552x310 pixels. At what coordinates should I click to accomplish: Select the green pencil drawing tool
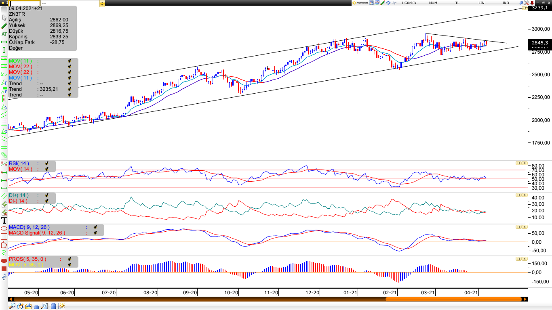click(4, 26)
